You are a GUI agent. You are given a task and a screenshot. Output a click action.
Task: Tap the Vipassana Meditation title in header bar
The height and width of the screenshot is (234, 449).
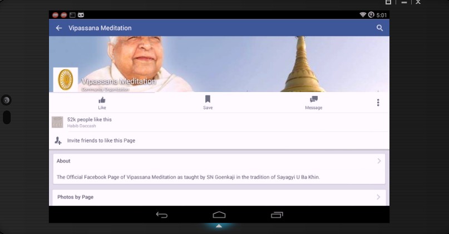click(100, 28)
